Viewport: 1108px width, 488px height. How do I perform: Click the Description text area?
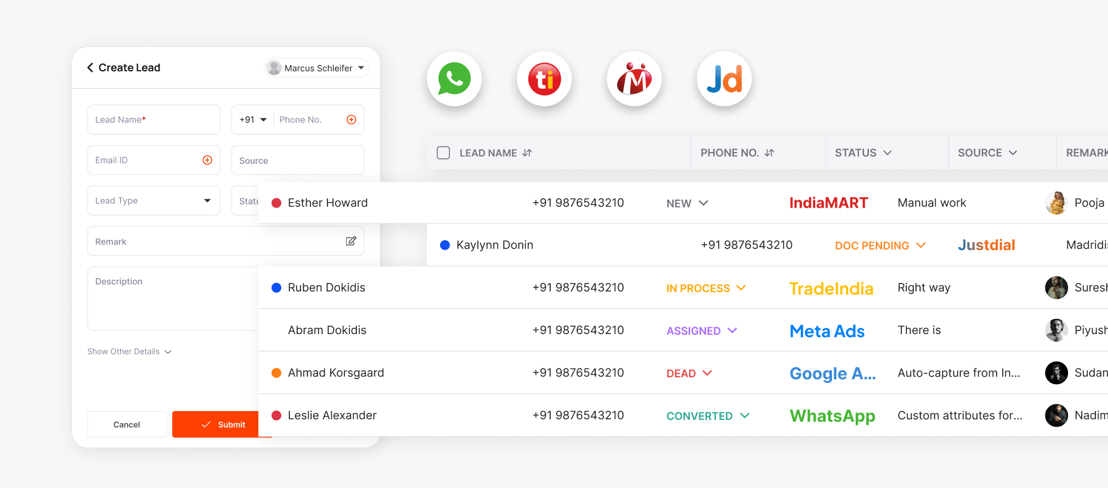[173, 298]
